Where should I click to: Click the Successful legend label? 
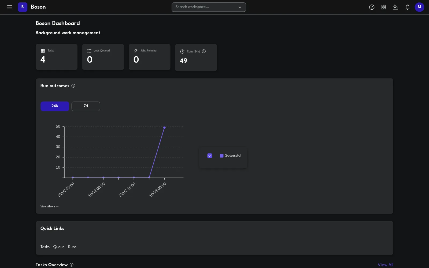(x=233, y=155)
